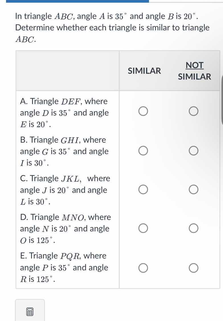
Task: Mark triangle JKL as SIMILAR
Action: 143,189
